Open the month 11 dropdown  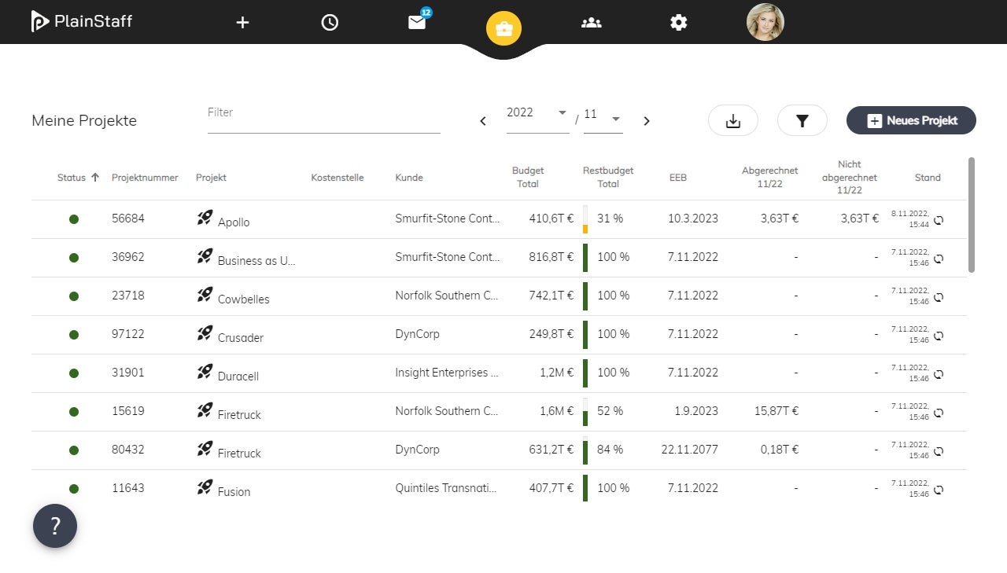click(603, 115)
